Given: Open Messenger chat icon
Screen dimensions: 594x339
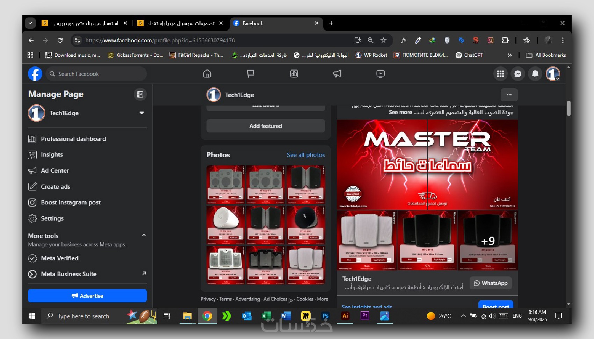Looking at the screenshot, I should pos(518,74).
